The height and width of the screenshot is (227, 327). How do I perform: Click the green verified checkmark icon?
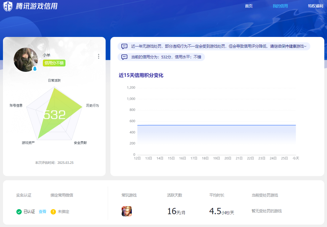click(x=19, y=212)
